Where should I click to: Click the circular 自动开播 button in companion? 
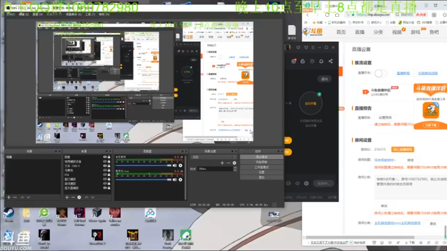[311, 103]
